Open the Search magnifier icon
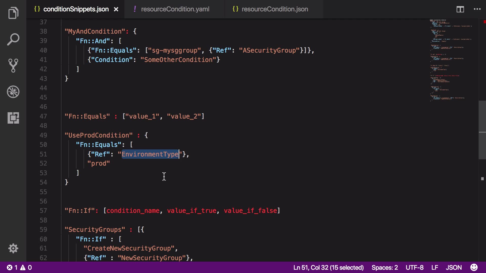Viewport: 486px width, 273px height. click(x=13, y=39)
